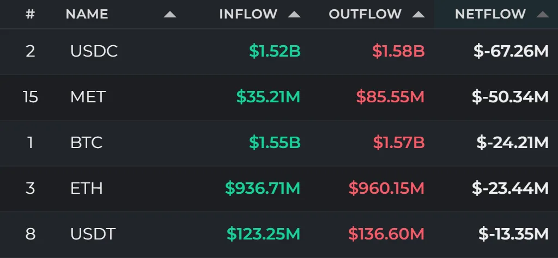The height and width of the screenshot is (258, 558).
Task: Sort by the NAME column arrow
Action: point(170,15)
